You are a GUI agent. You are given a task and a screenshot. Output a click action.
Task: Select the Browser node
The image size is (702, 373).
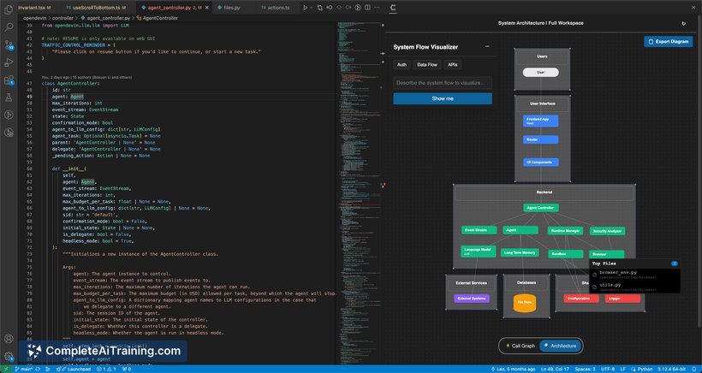tap(606, 254)
